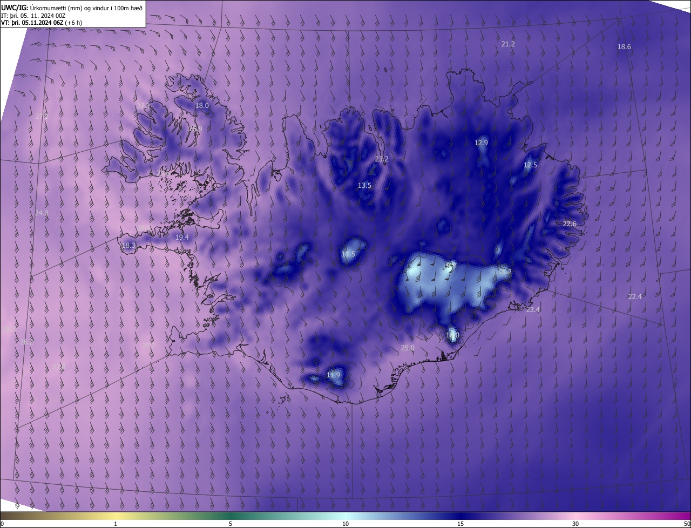
Task: Click the title text 'Úrkomumætti (mm) og vindur í 100m hæð'
Action: (86, 7)
